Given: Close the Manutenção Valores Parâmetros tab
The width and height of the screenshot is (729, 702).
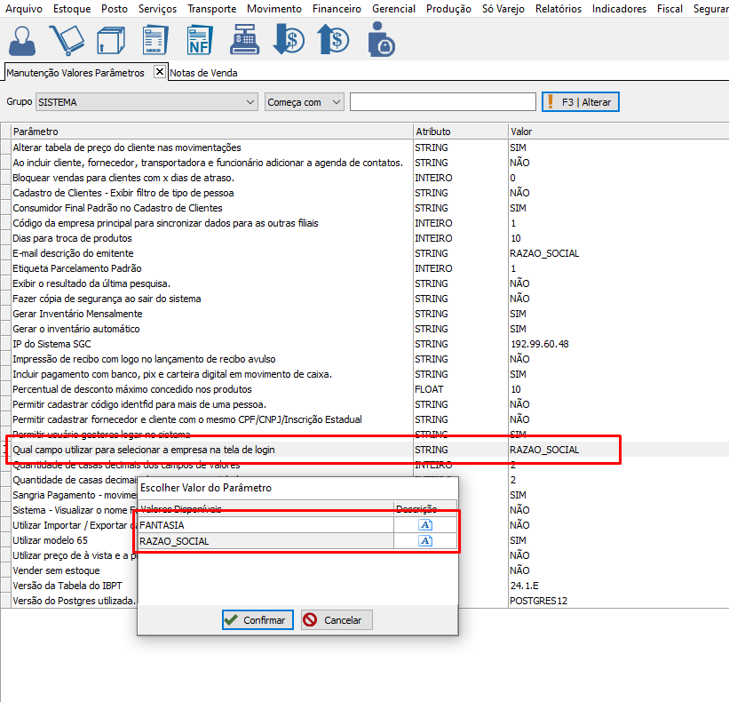Looking at the screenshot, I should pyautogui.click(x=160, y=72).
